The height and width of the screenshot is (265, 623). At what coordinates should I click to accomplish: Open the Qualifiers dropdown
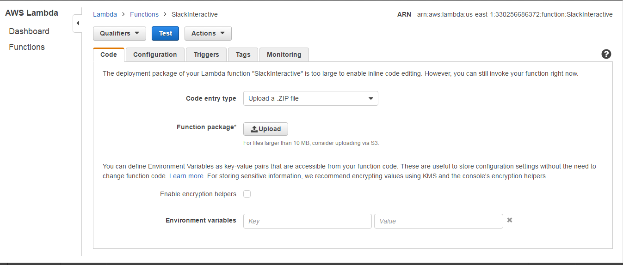[119, 33]
